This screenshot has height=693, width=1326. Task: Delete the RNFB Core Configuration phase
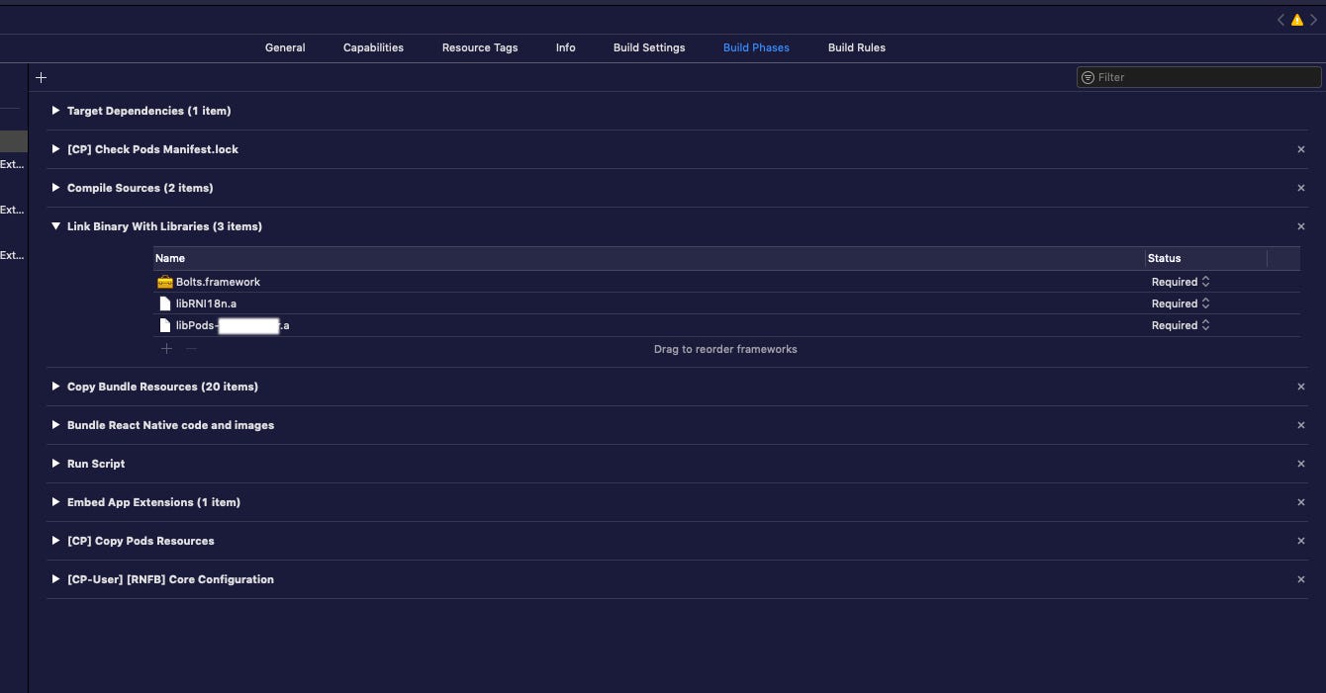tap(1301, 579)
